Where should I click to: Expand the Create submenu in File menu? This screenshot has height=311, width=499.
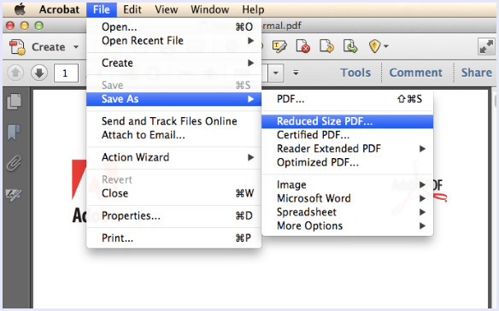pos(173,63)
